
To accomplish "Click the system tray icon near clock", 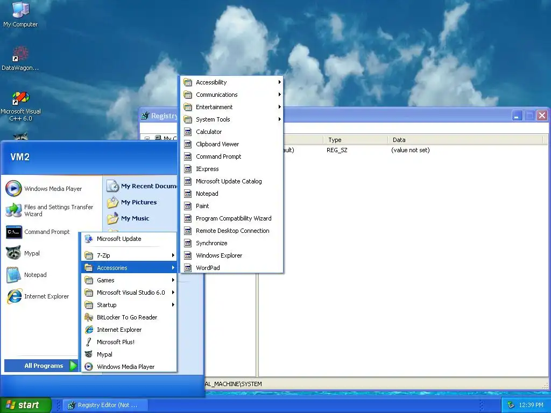I will coord(511,405).
